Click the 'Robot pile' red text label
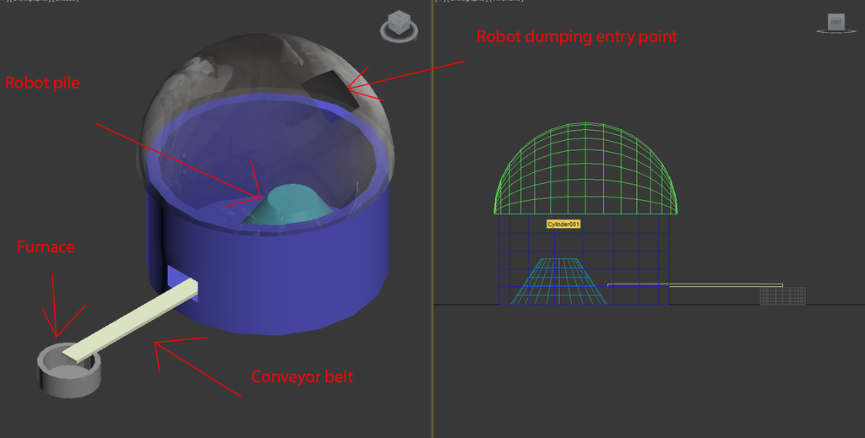The width and height of the screenshot is (865, 438). coord(42,83)
